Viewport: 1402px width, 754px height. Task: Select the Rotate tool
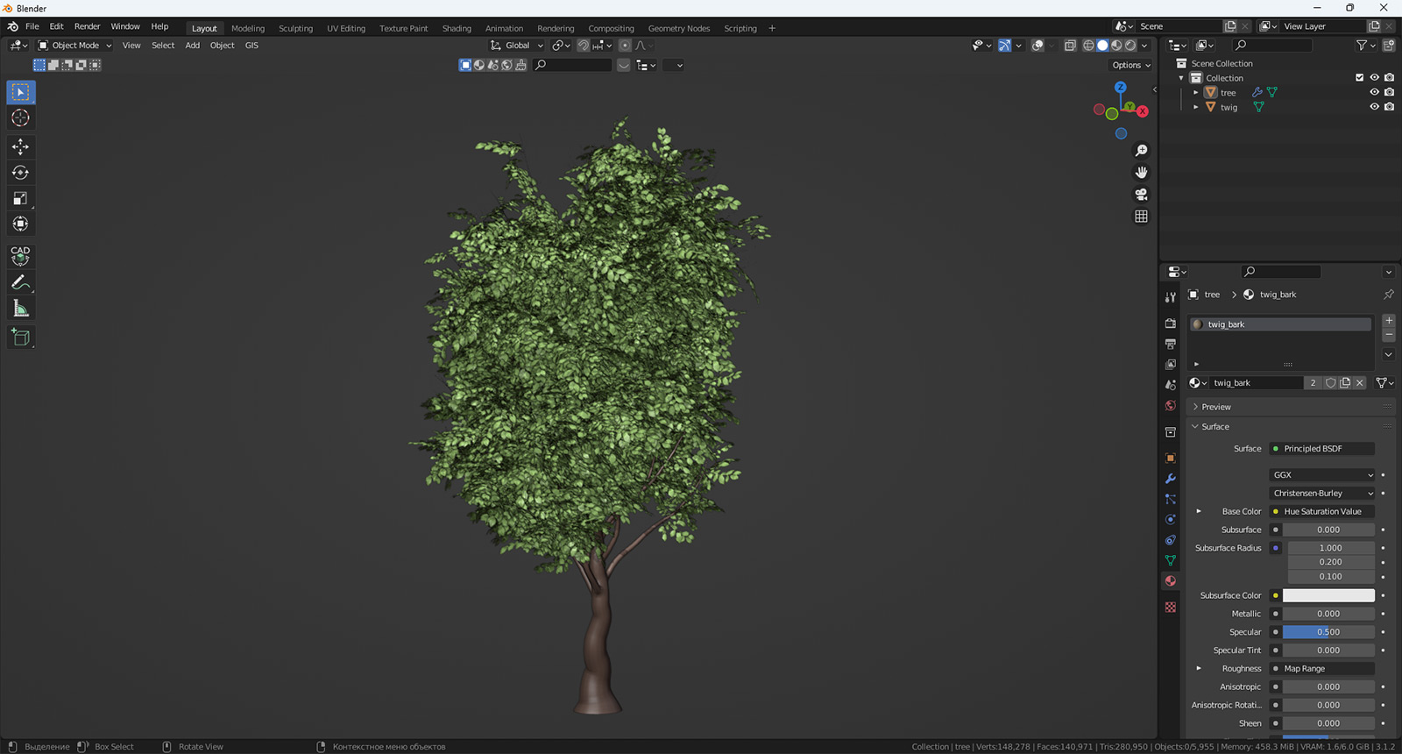pyautogui.click(x=20, y=173)
